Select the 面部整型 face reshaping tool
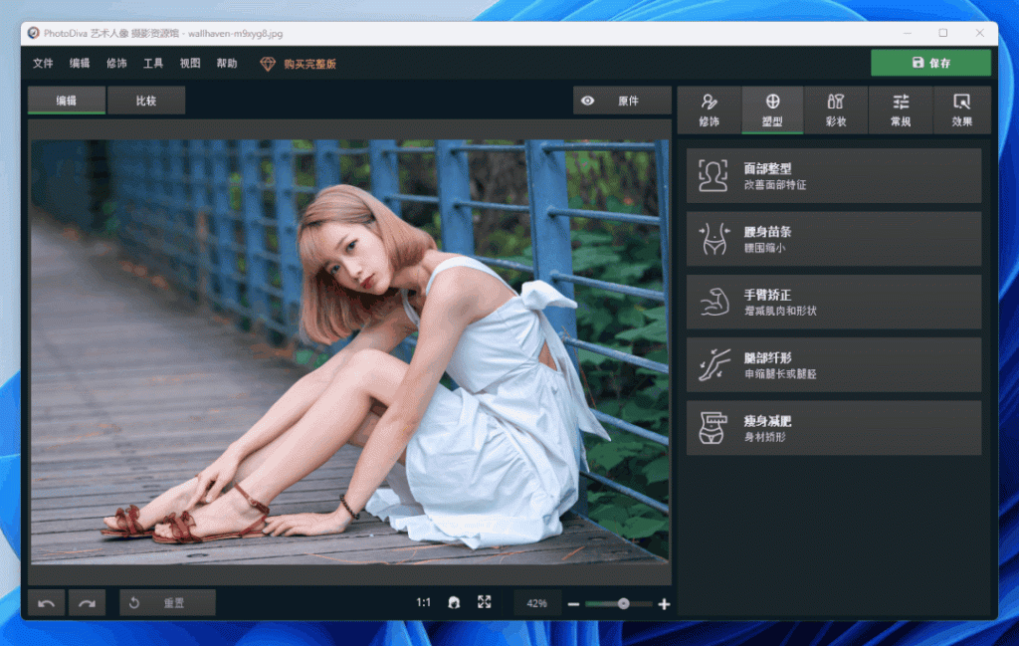Viewport: 1019px width, 646px height. click(x=834, y=175)
